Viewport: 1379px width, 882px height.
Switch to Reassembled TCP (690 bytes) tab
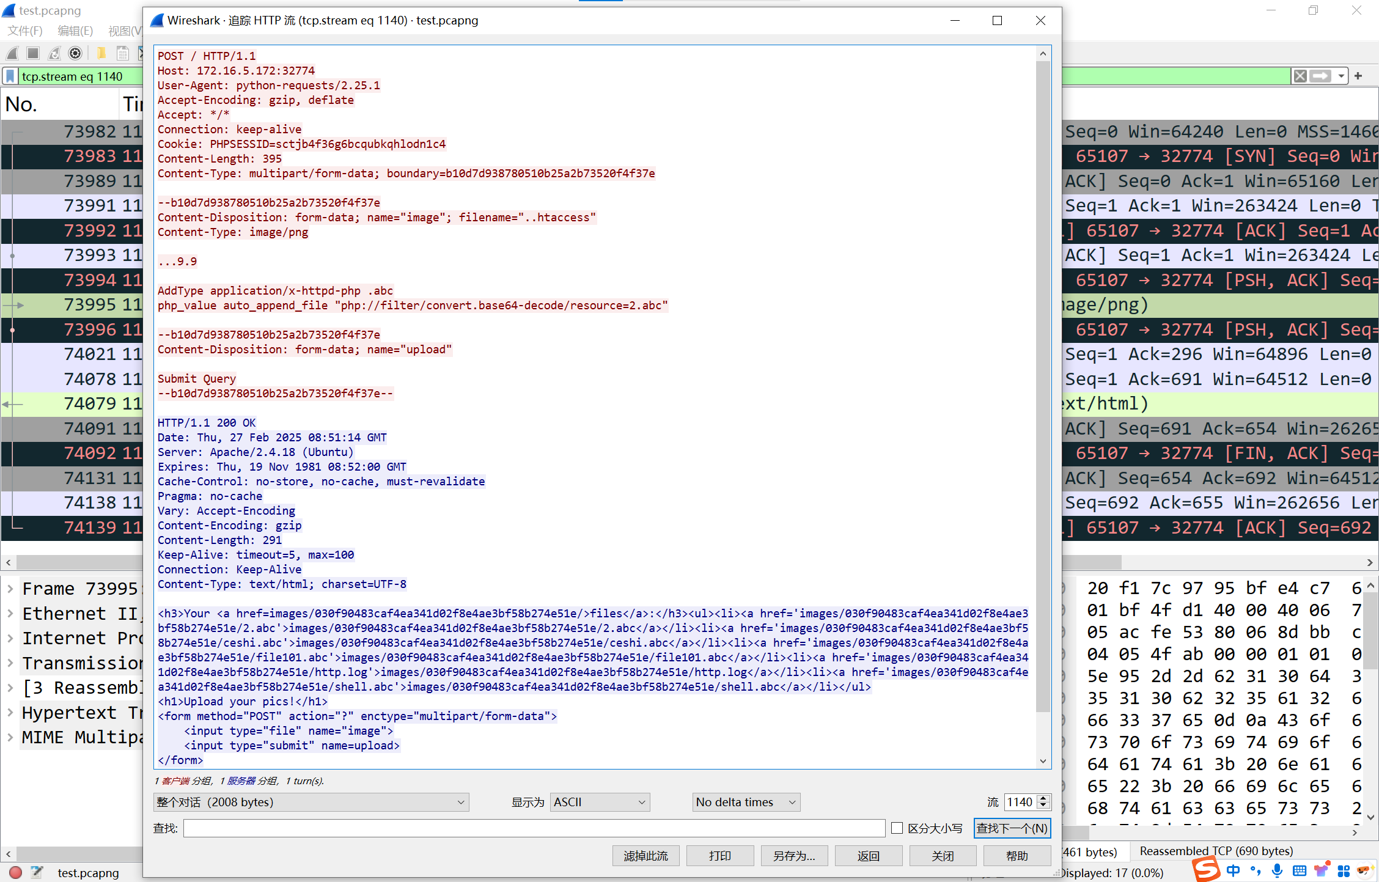point(1216,851)
